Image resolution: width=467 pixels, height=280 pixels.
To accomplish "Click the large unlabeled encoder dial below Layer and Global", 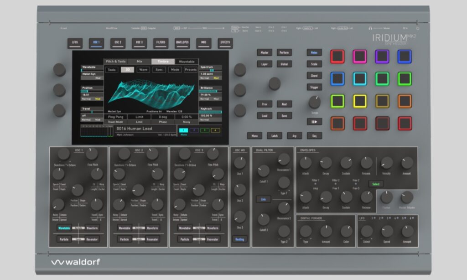I will [274, 84].
